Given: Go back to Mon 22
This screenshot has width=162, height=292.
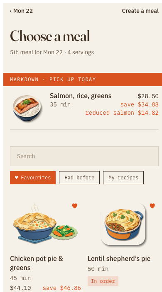Looking at the screenshot, I should [x=21, y=11].
